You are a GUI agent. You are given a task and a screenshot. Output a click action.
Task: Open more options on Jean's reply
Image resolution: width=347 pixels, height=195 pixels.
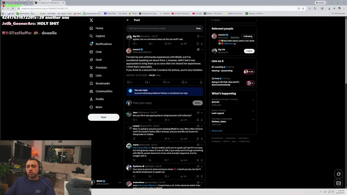coord(201,113)
